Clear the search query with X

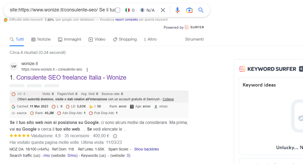(x=163, y=10)
